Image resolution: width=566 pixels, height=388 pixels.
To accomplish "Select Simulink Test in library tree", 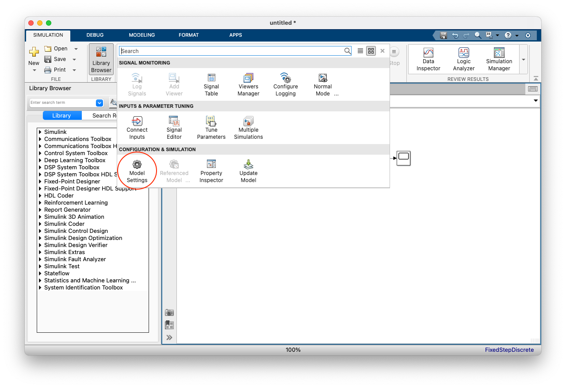I will point(62,266).
